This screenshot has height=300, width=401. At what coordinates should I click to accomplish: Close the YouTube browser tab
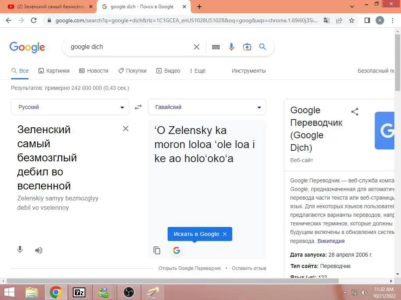click(x=91, y=7)
